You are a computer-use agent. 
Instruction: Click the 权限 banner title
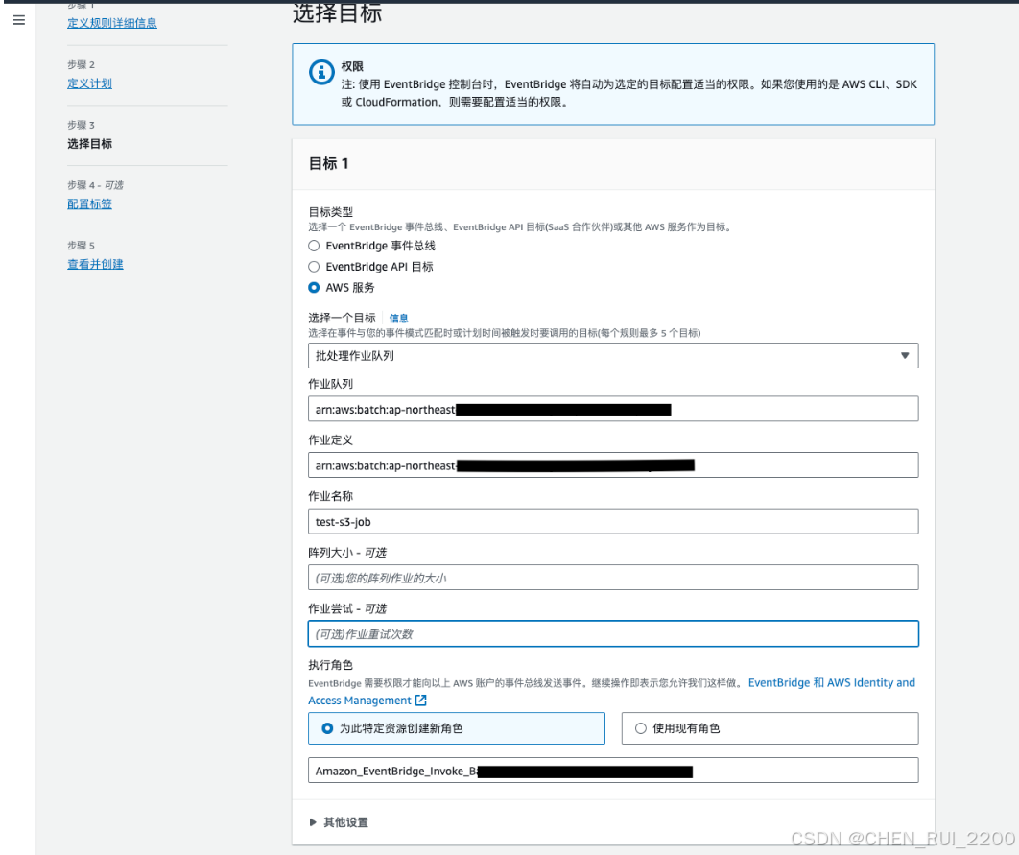pos(352,66)
